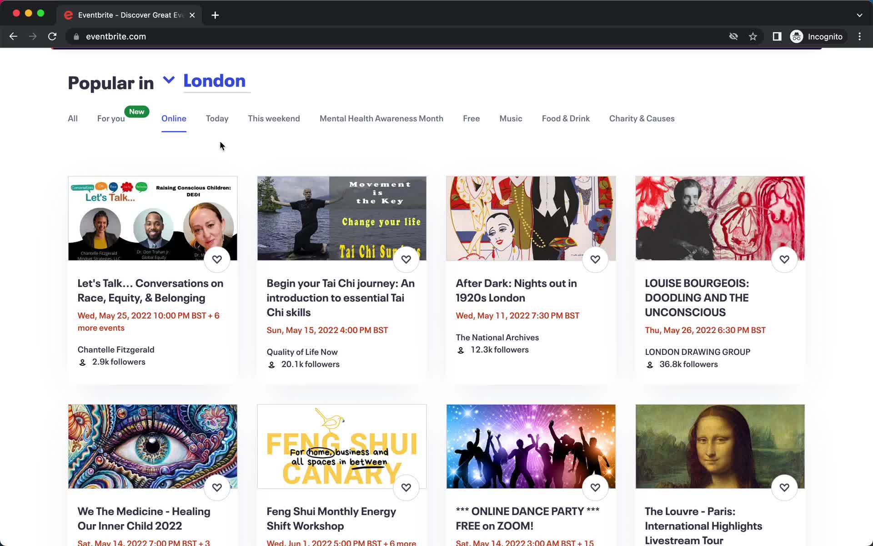
Task: Open the For you tab
Action: click(x=111, y=118)
